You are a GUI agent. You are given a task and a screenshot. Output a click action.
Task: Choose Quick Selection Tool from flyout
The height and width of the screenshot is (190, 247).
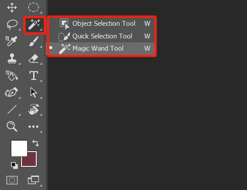pos(101,36)
